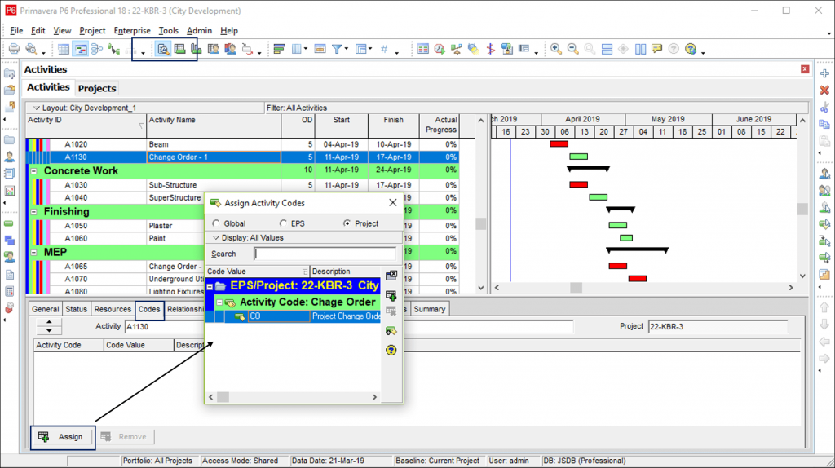Viewport: 835px width, 468px height.
Task: Collapse the MEP group
Action: (x=34, y=253)
